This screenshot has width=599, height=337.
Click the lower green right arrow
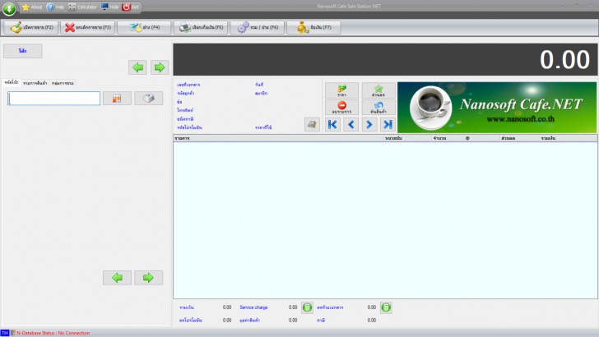tap(148, 278)
